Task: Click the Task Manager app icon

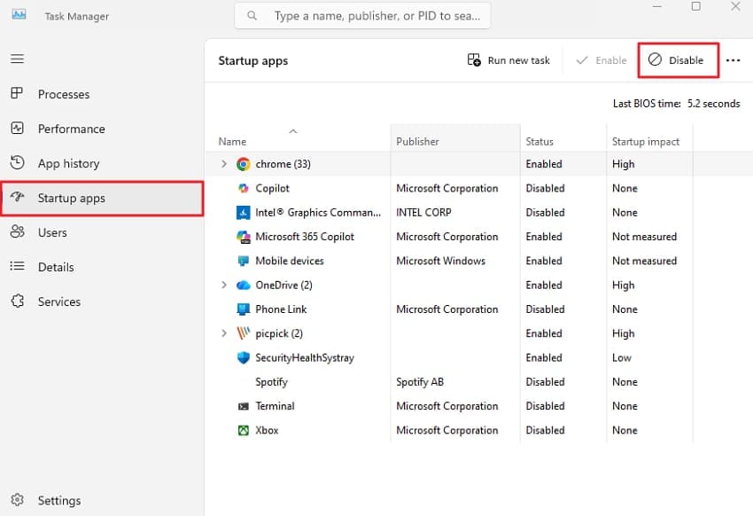Action: (x=19, y=15)
